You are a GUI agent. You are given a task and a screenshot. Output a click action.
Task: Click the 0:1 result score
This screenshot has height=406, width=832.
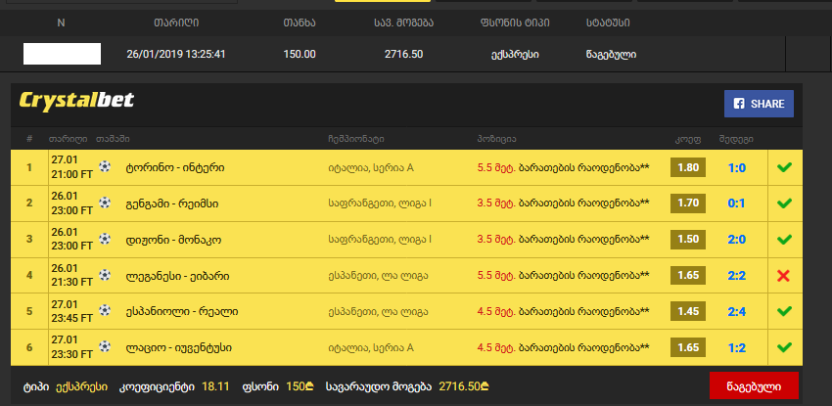pos(736,203)
